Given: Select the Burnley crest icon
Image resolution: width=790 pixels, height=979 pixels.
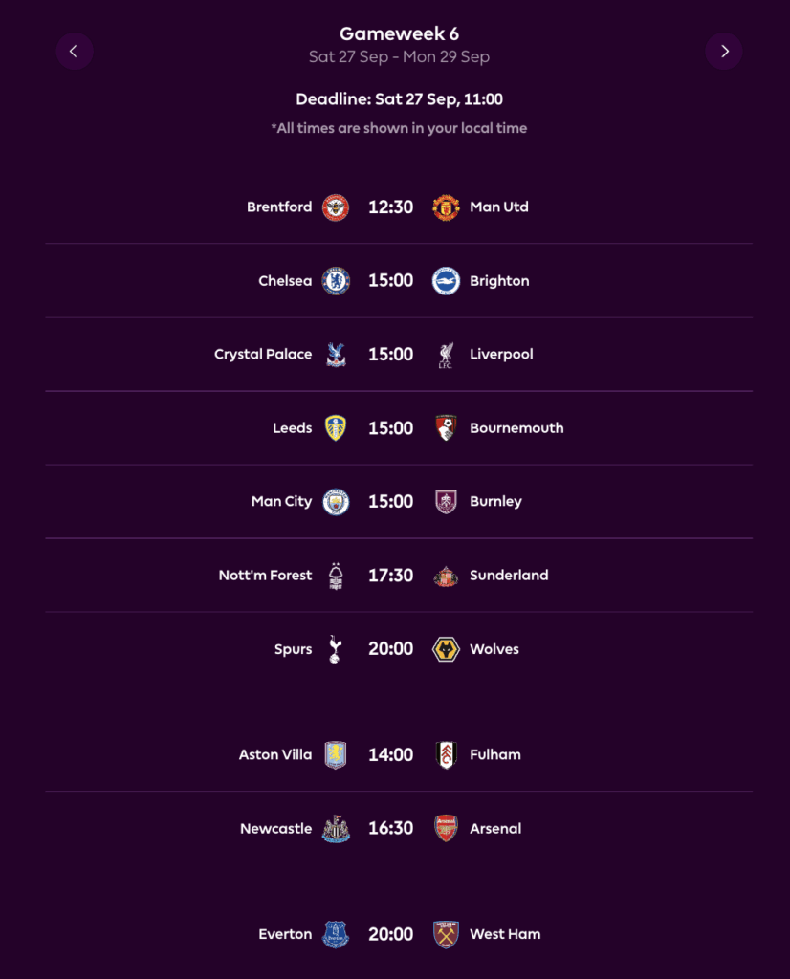Looking at the screenshot, I should click(x=446, y=501).
